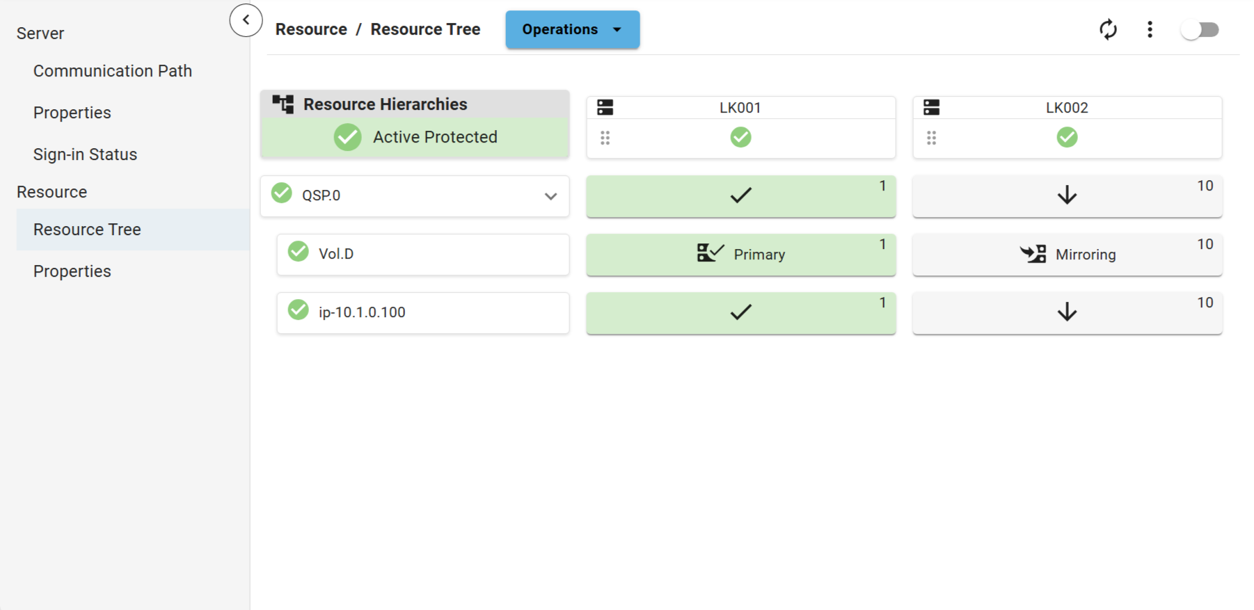
Task: Open the Operations dropdown
Action: pyautogui.click(x=572, y=29)
